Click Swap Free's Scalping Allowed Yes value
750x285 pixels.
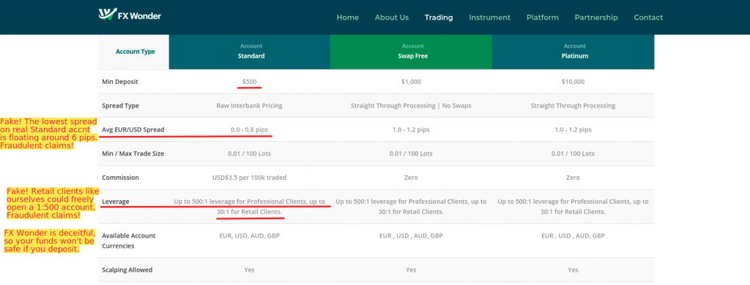pos(411,270)
